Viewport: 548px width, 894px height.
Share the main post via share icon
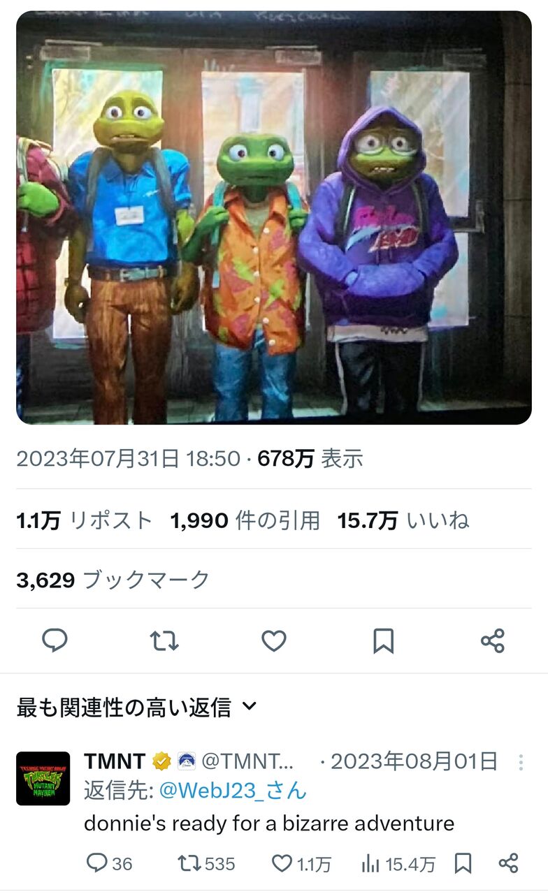point(493,640)
